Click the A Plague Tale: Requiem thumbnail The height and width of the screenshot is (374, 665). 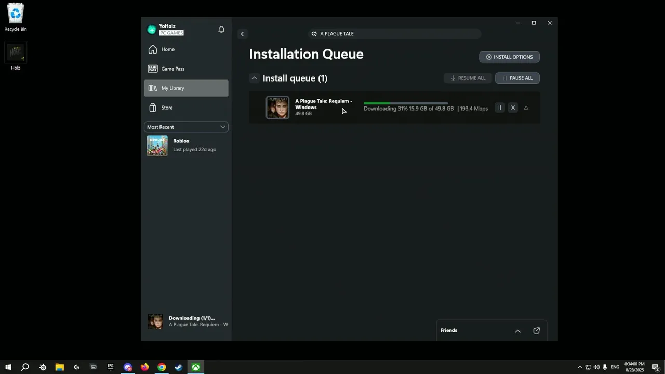pos(277,108)
